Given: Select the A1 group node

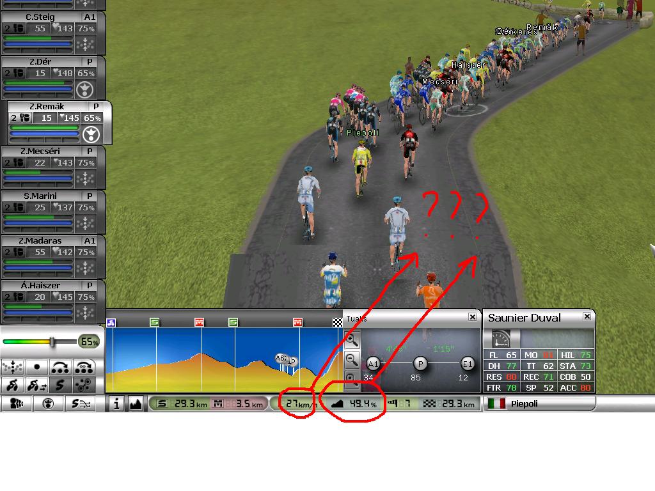Looking at the screenshot, I should (x=373, y=364).
